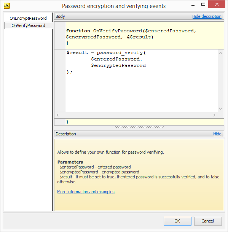228x232 pixels.
Task: Confirm with the OK button
Action: (x=177, y=221)
